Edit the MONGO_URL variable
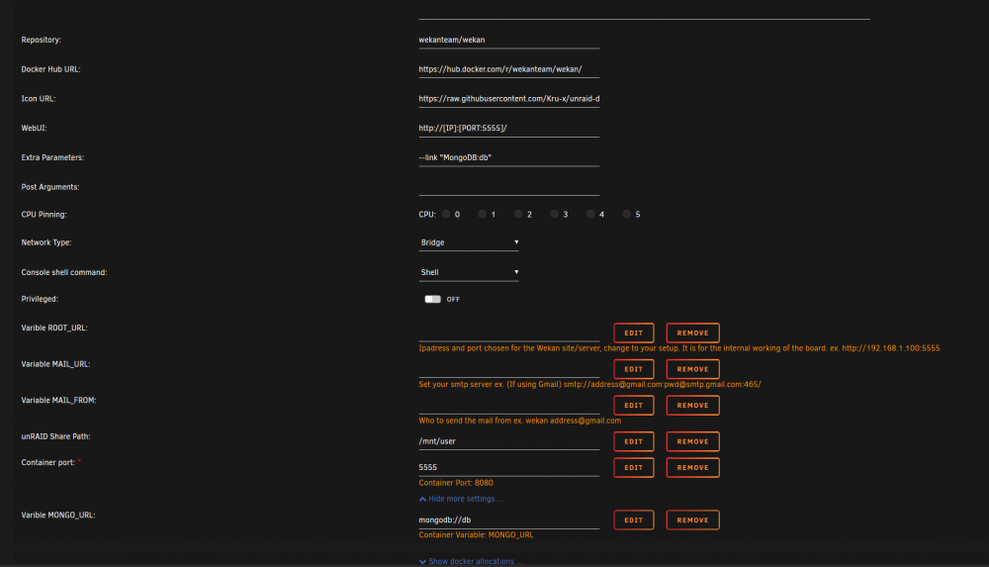 pos(633,520)
